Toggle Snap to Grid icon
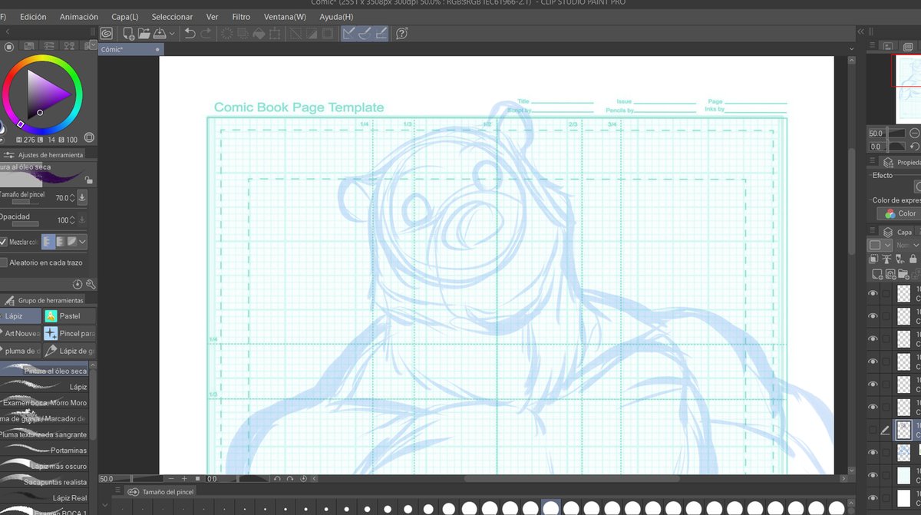 (381, 33)
